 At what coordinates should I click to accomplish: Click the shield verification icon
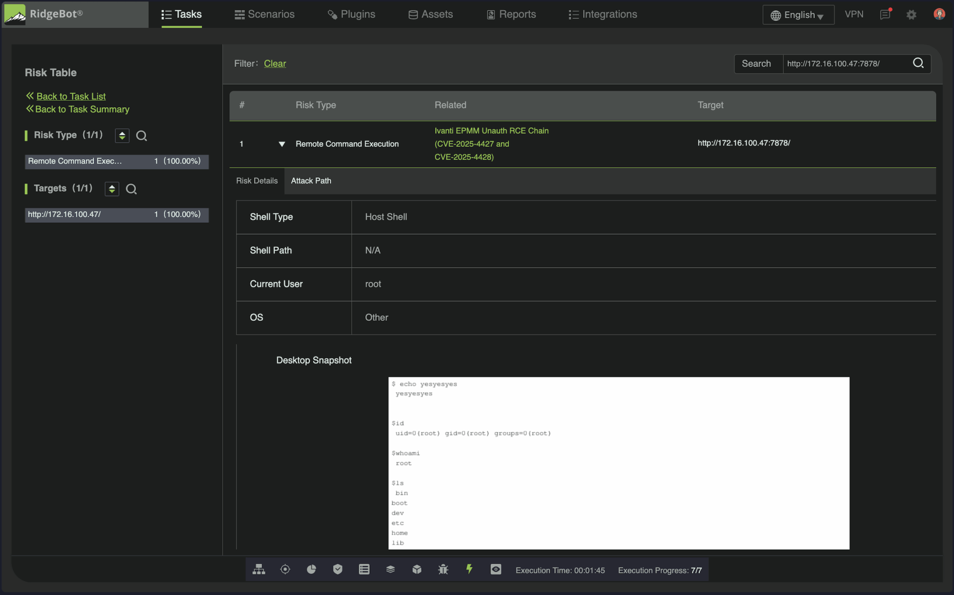337,569
